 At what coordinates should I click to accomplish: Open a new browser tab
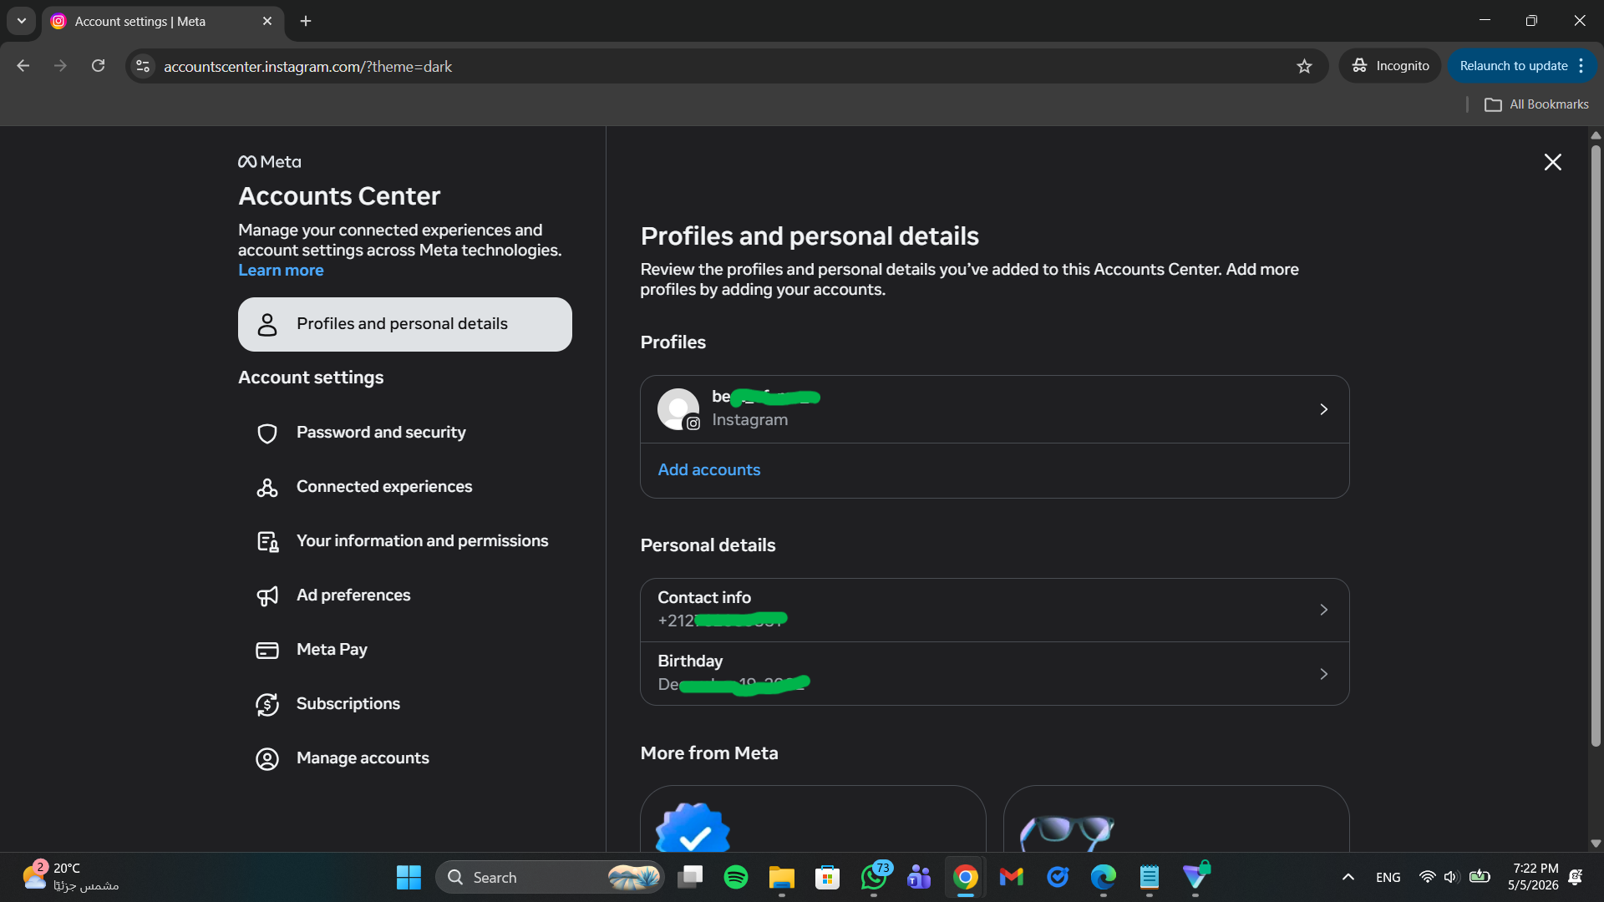306,21
